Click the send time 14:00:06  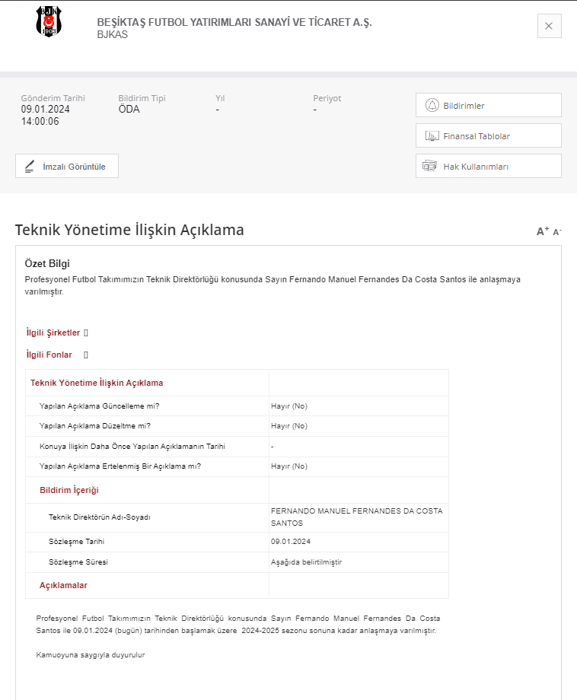[x=40, y=122]
